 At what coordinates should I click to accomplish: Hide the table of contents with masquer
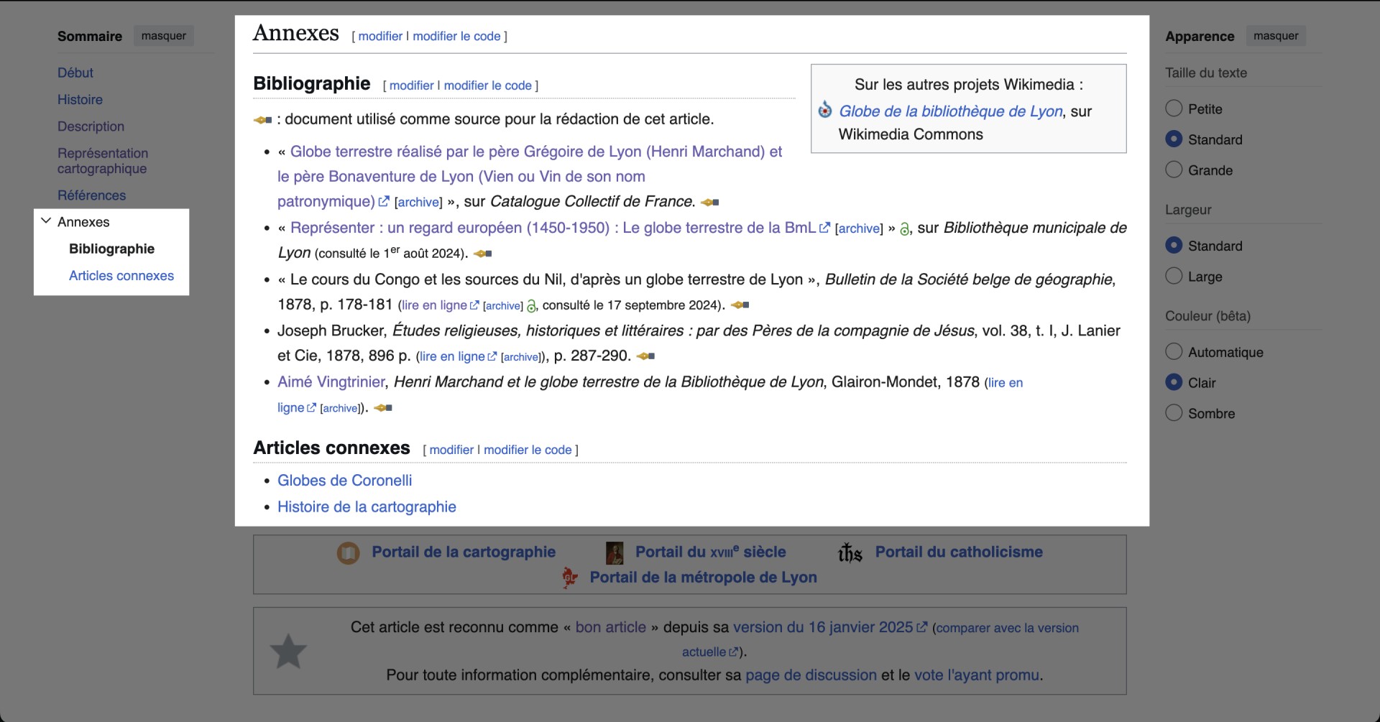coord(163,34)
